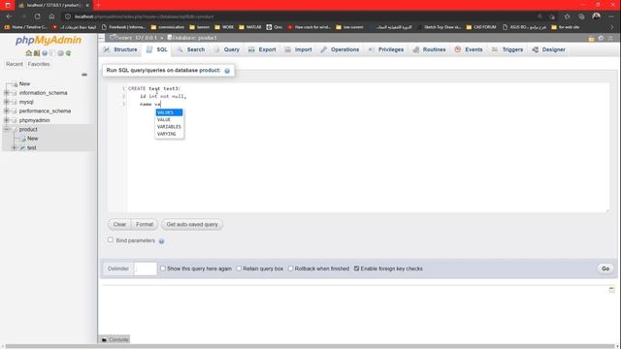Screen dimensions: 621x349
Task: Go back with browser back arrow
Action: (9, 16)
